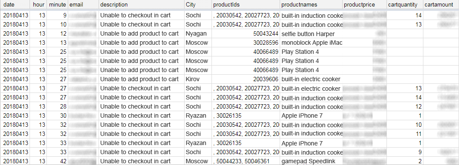Click the 'minute' column header
The image size is (459, 165).
tap(57, 5)
